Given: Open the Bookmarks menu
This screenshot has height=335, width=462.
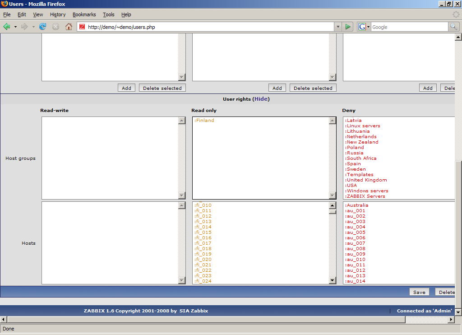Looking at the screenshot, I should click(84, 14).
